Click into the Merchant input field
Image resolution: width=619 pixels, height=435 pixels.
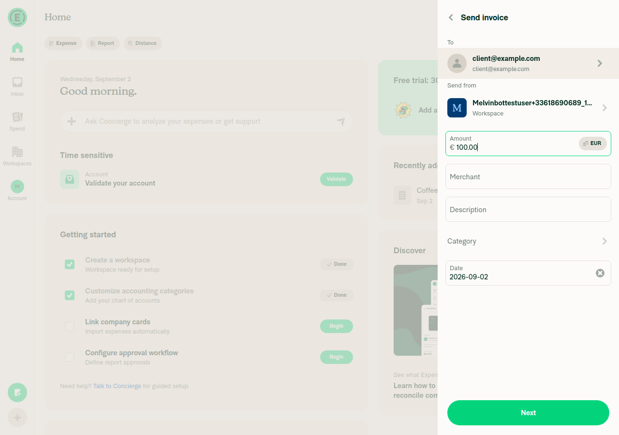(x=528, y=176)
